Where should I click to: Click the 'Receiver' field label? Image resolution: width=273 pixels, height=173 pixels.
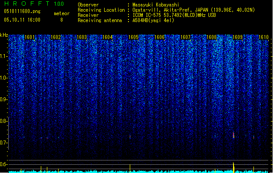(x=88, y=15)
